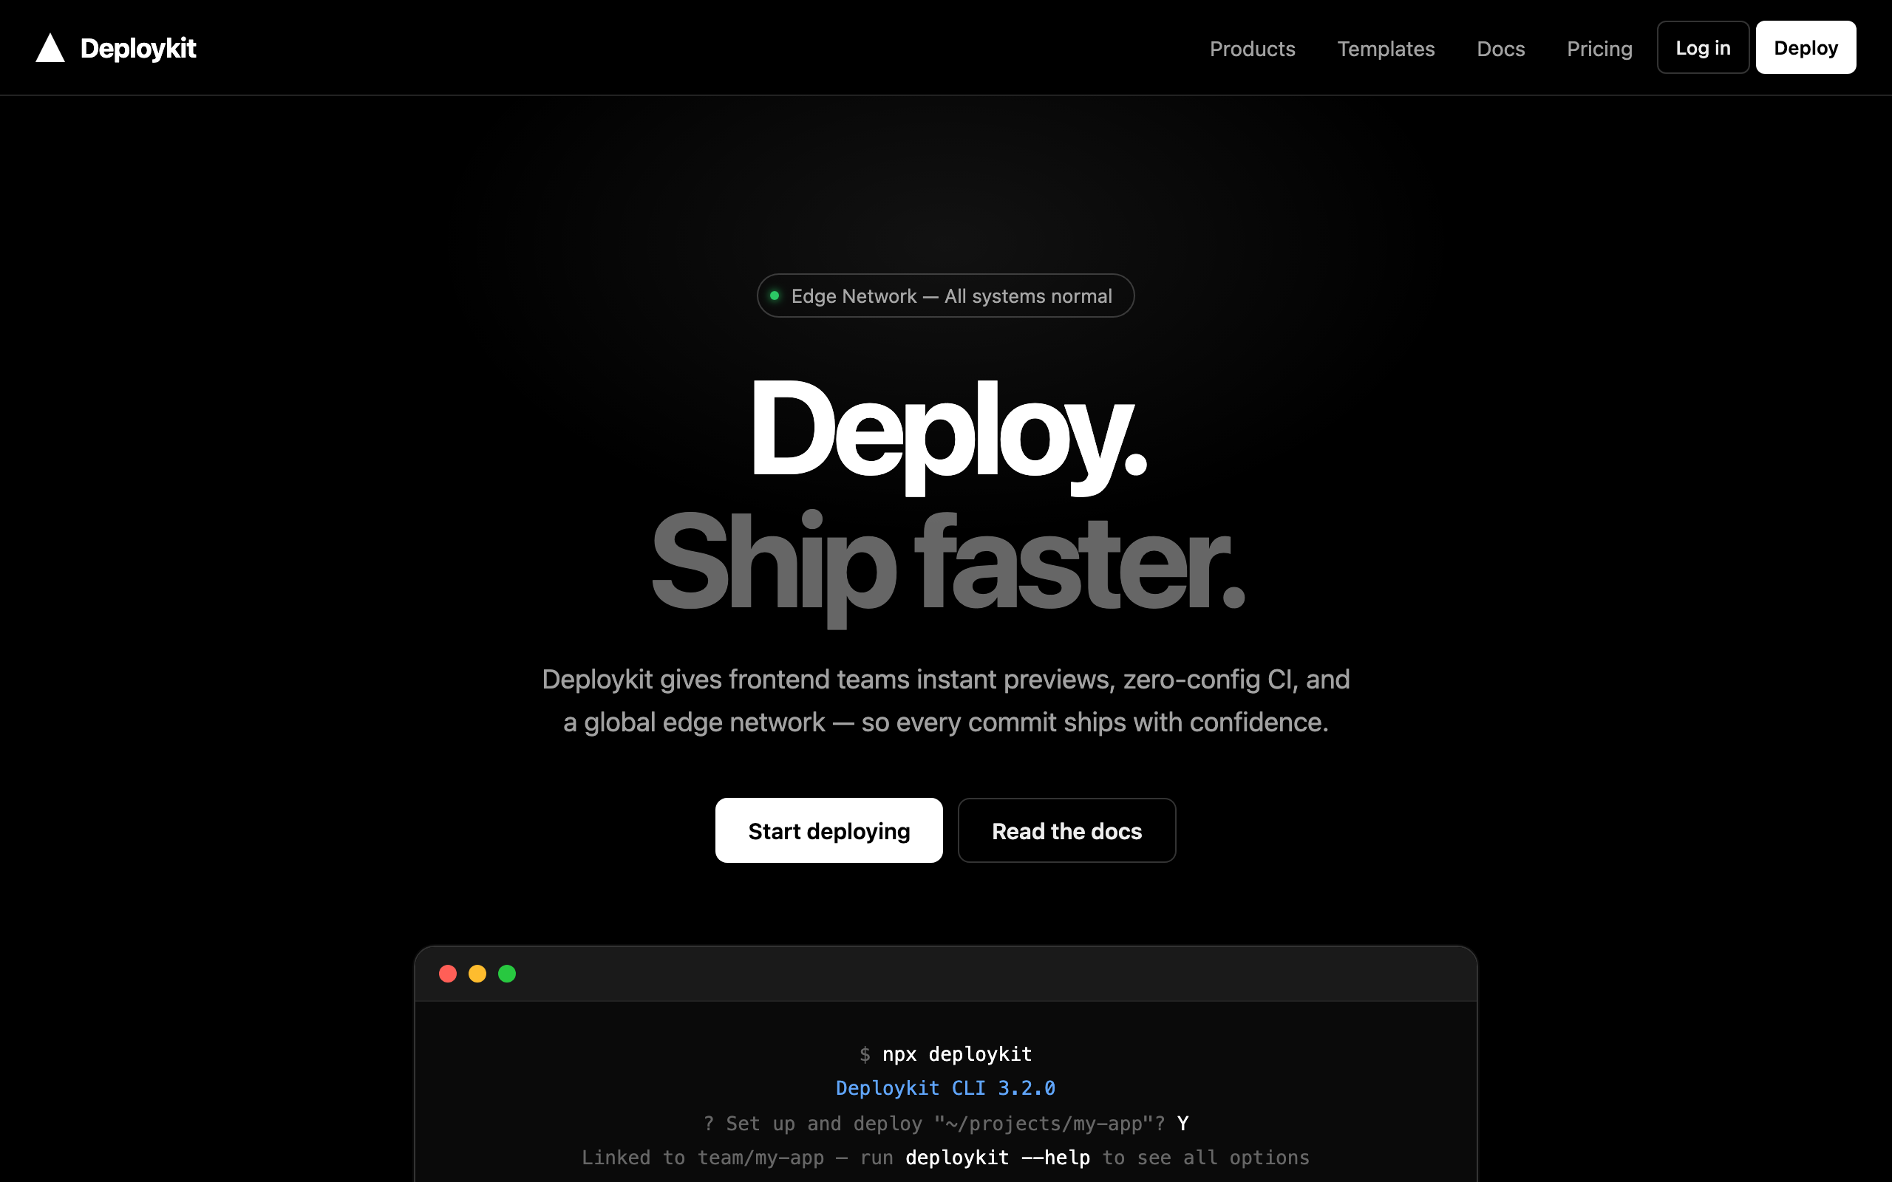This screenshot has width=1892, height=1182.
Task: Click the yellow terminal window dot
Action: [477, 973]
